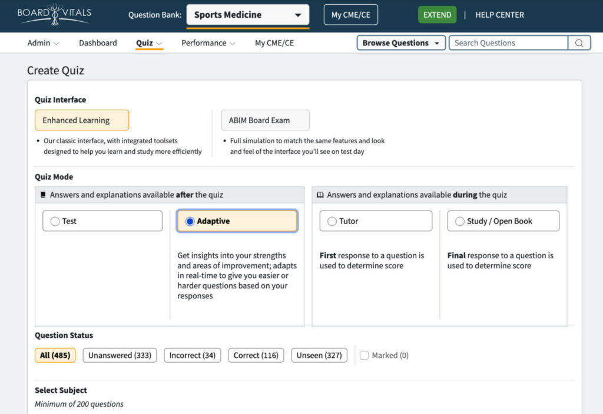Expand the Admin menu
The image size is (603, 414).
click(43, 42)
